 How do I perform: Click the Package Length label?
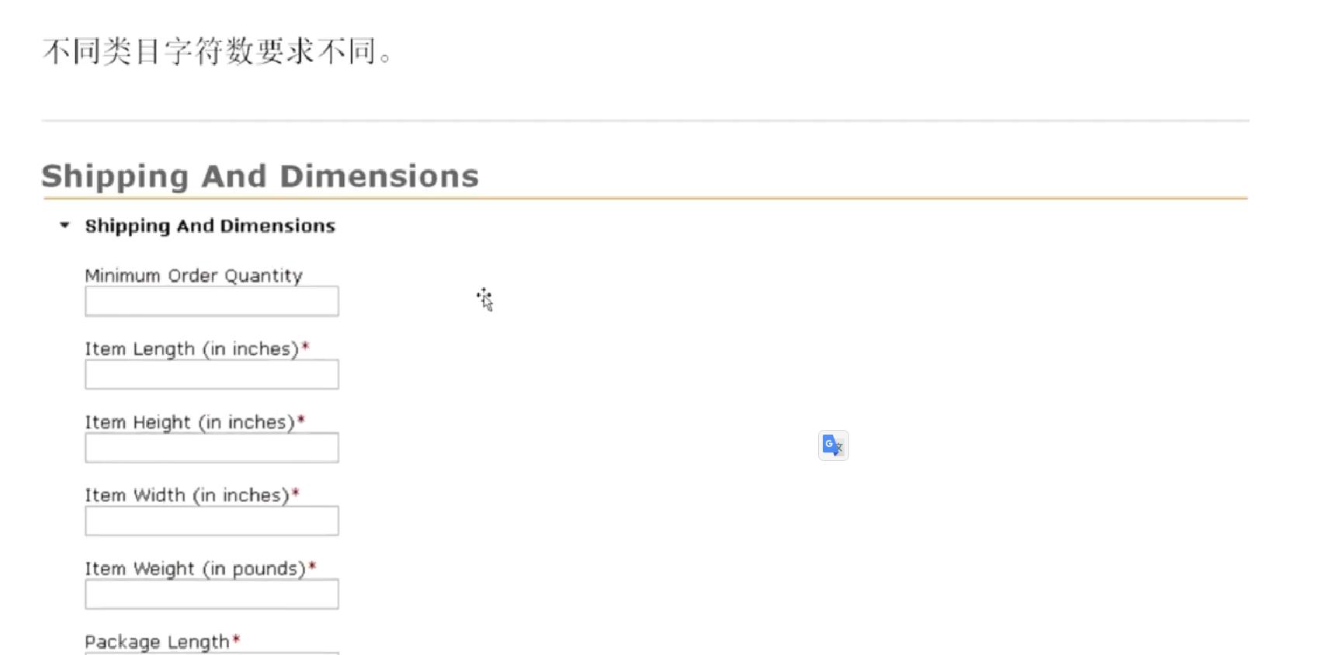click(157, 642)
